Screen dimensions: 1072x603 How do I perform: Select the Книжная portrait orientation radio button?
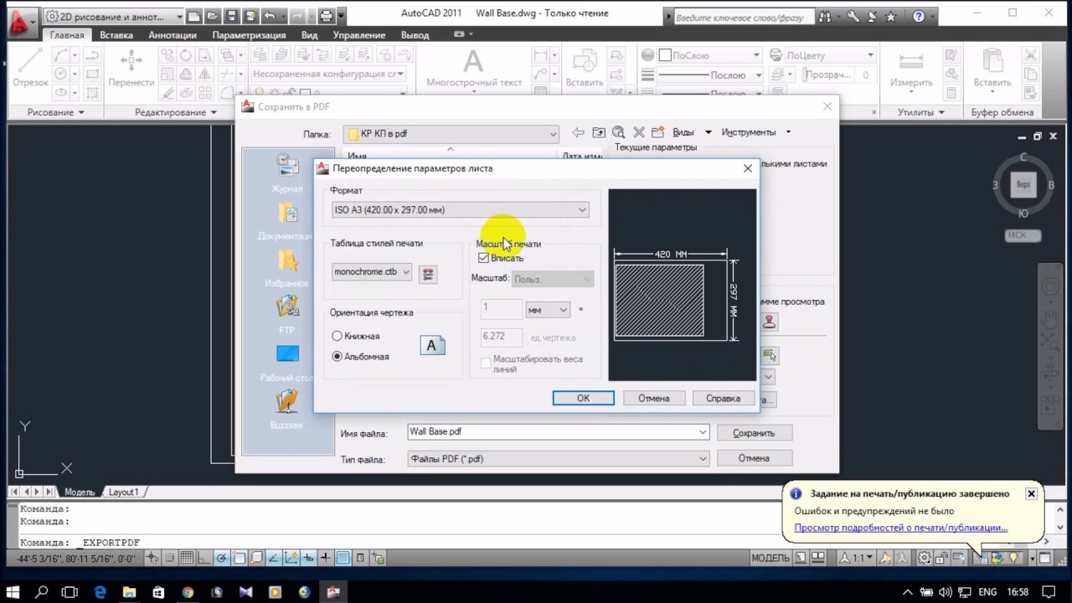point(337,336)
